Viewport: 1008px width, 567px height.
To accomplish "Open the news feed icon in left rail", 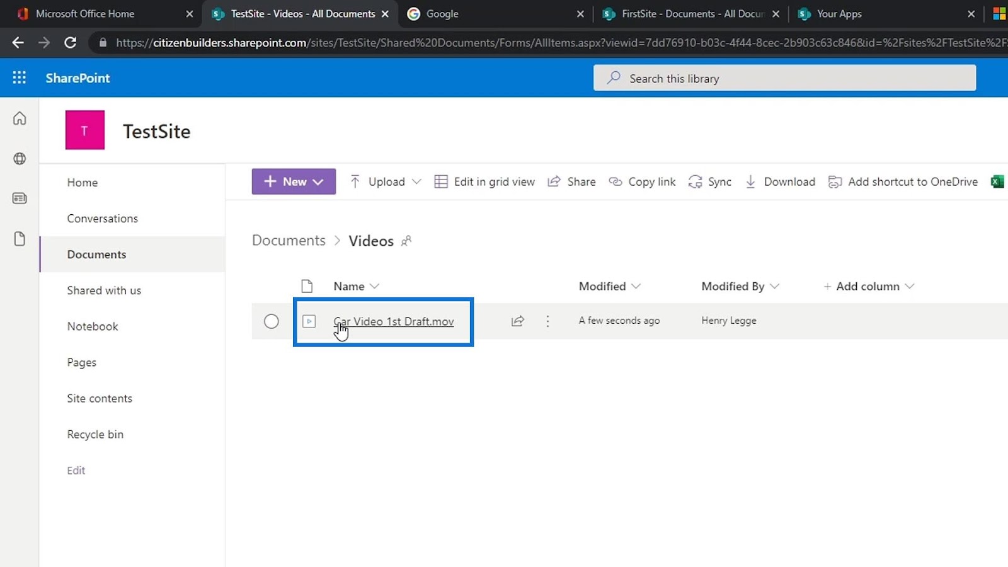I will point(20,198).
